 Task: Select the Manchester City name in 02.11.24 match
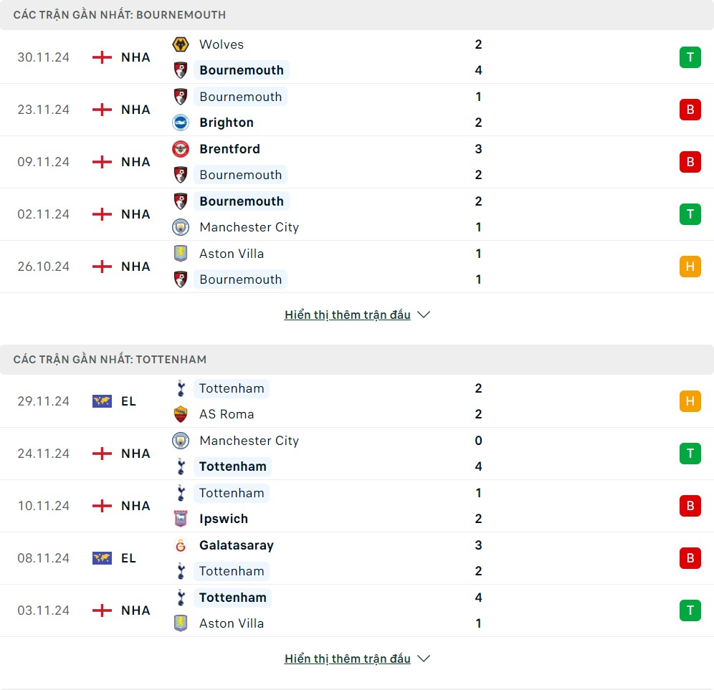tap(249, 227)
